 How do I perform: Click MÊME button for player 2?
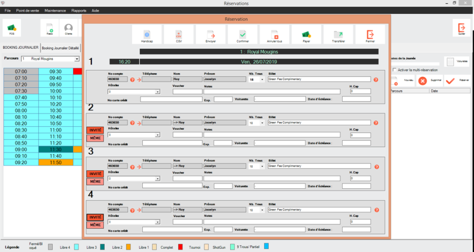95,138
